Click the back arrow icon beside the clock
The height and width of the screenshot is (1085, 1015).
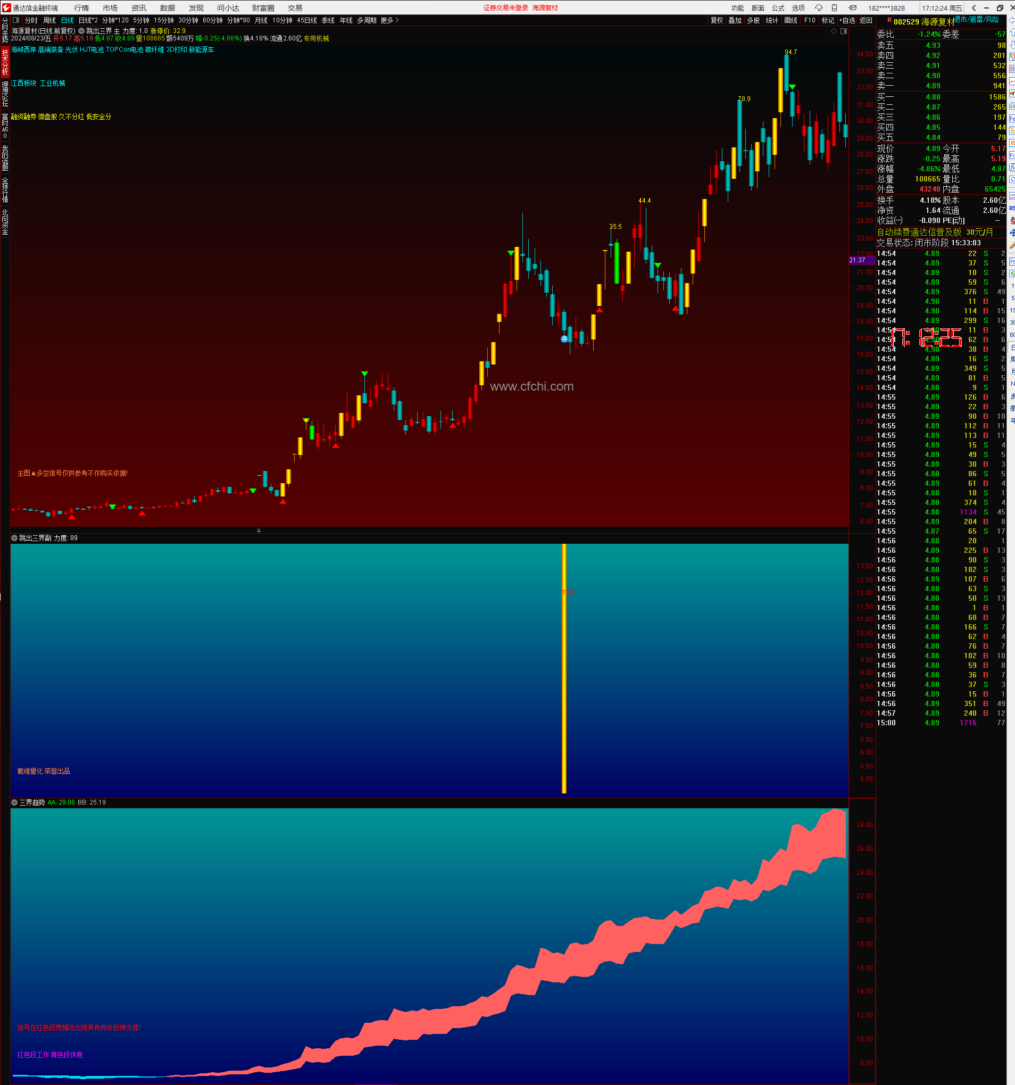click(x=974, y=7)
